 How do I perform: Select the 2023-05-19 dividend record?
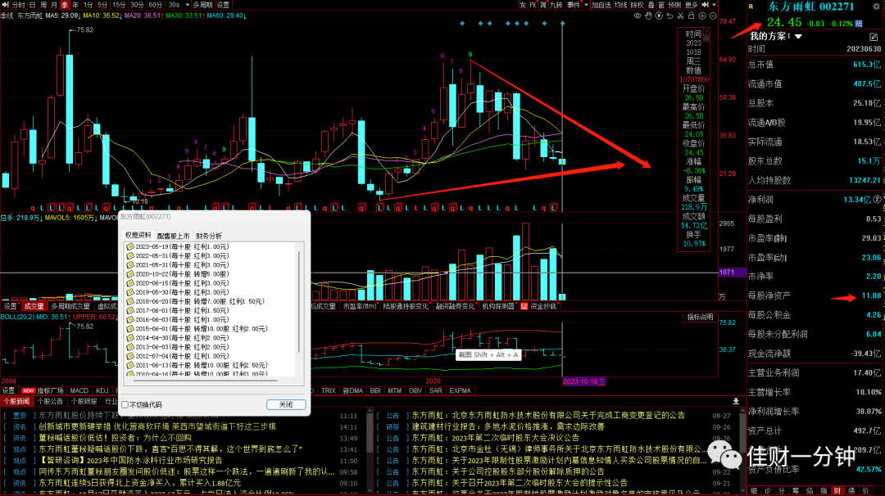178,247
